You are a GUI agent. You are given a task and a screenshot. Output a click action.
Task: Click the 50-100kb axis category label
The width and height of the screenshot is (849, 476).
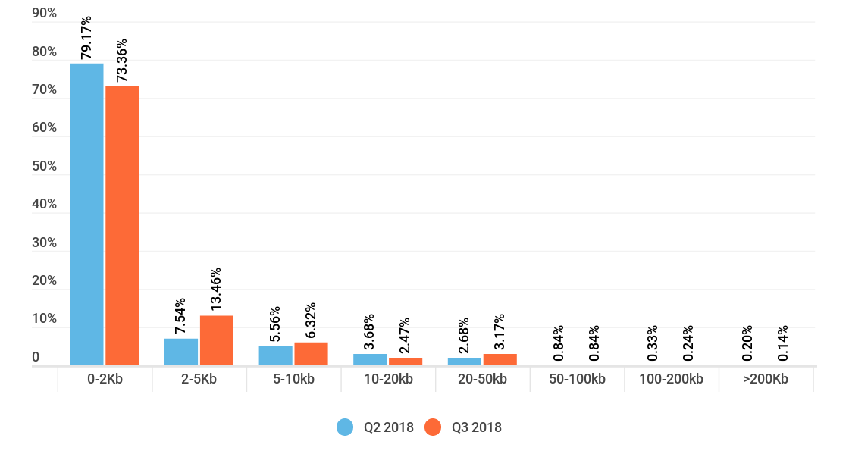coord(577,379)
